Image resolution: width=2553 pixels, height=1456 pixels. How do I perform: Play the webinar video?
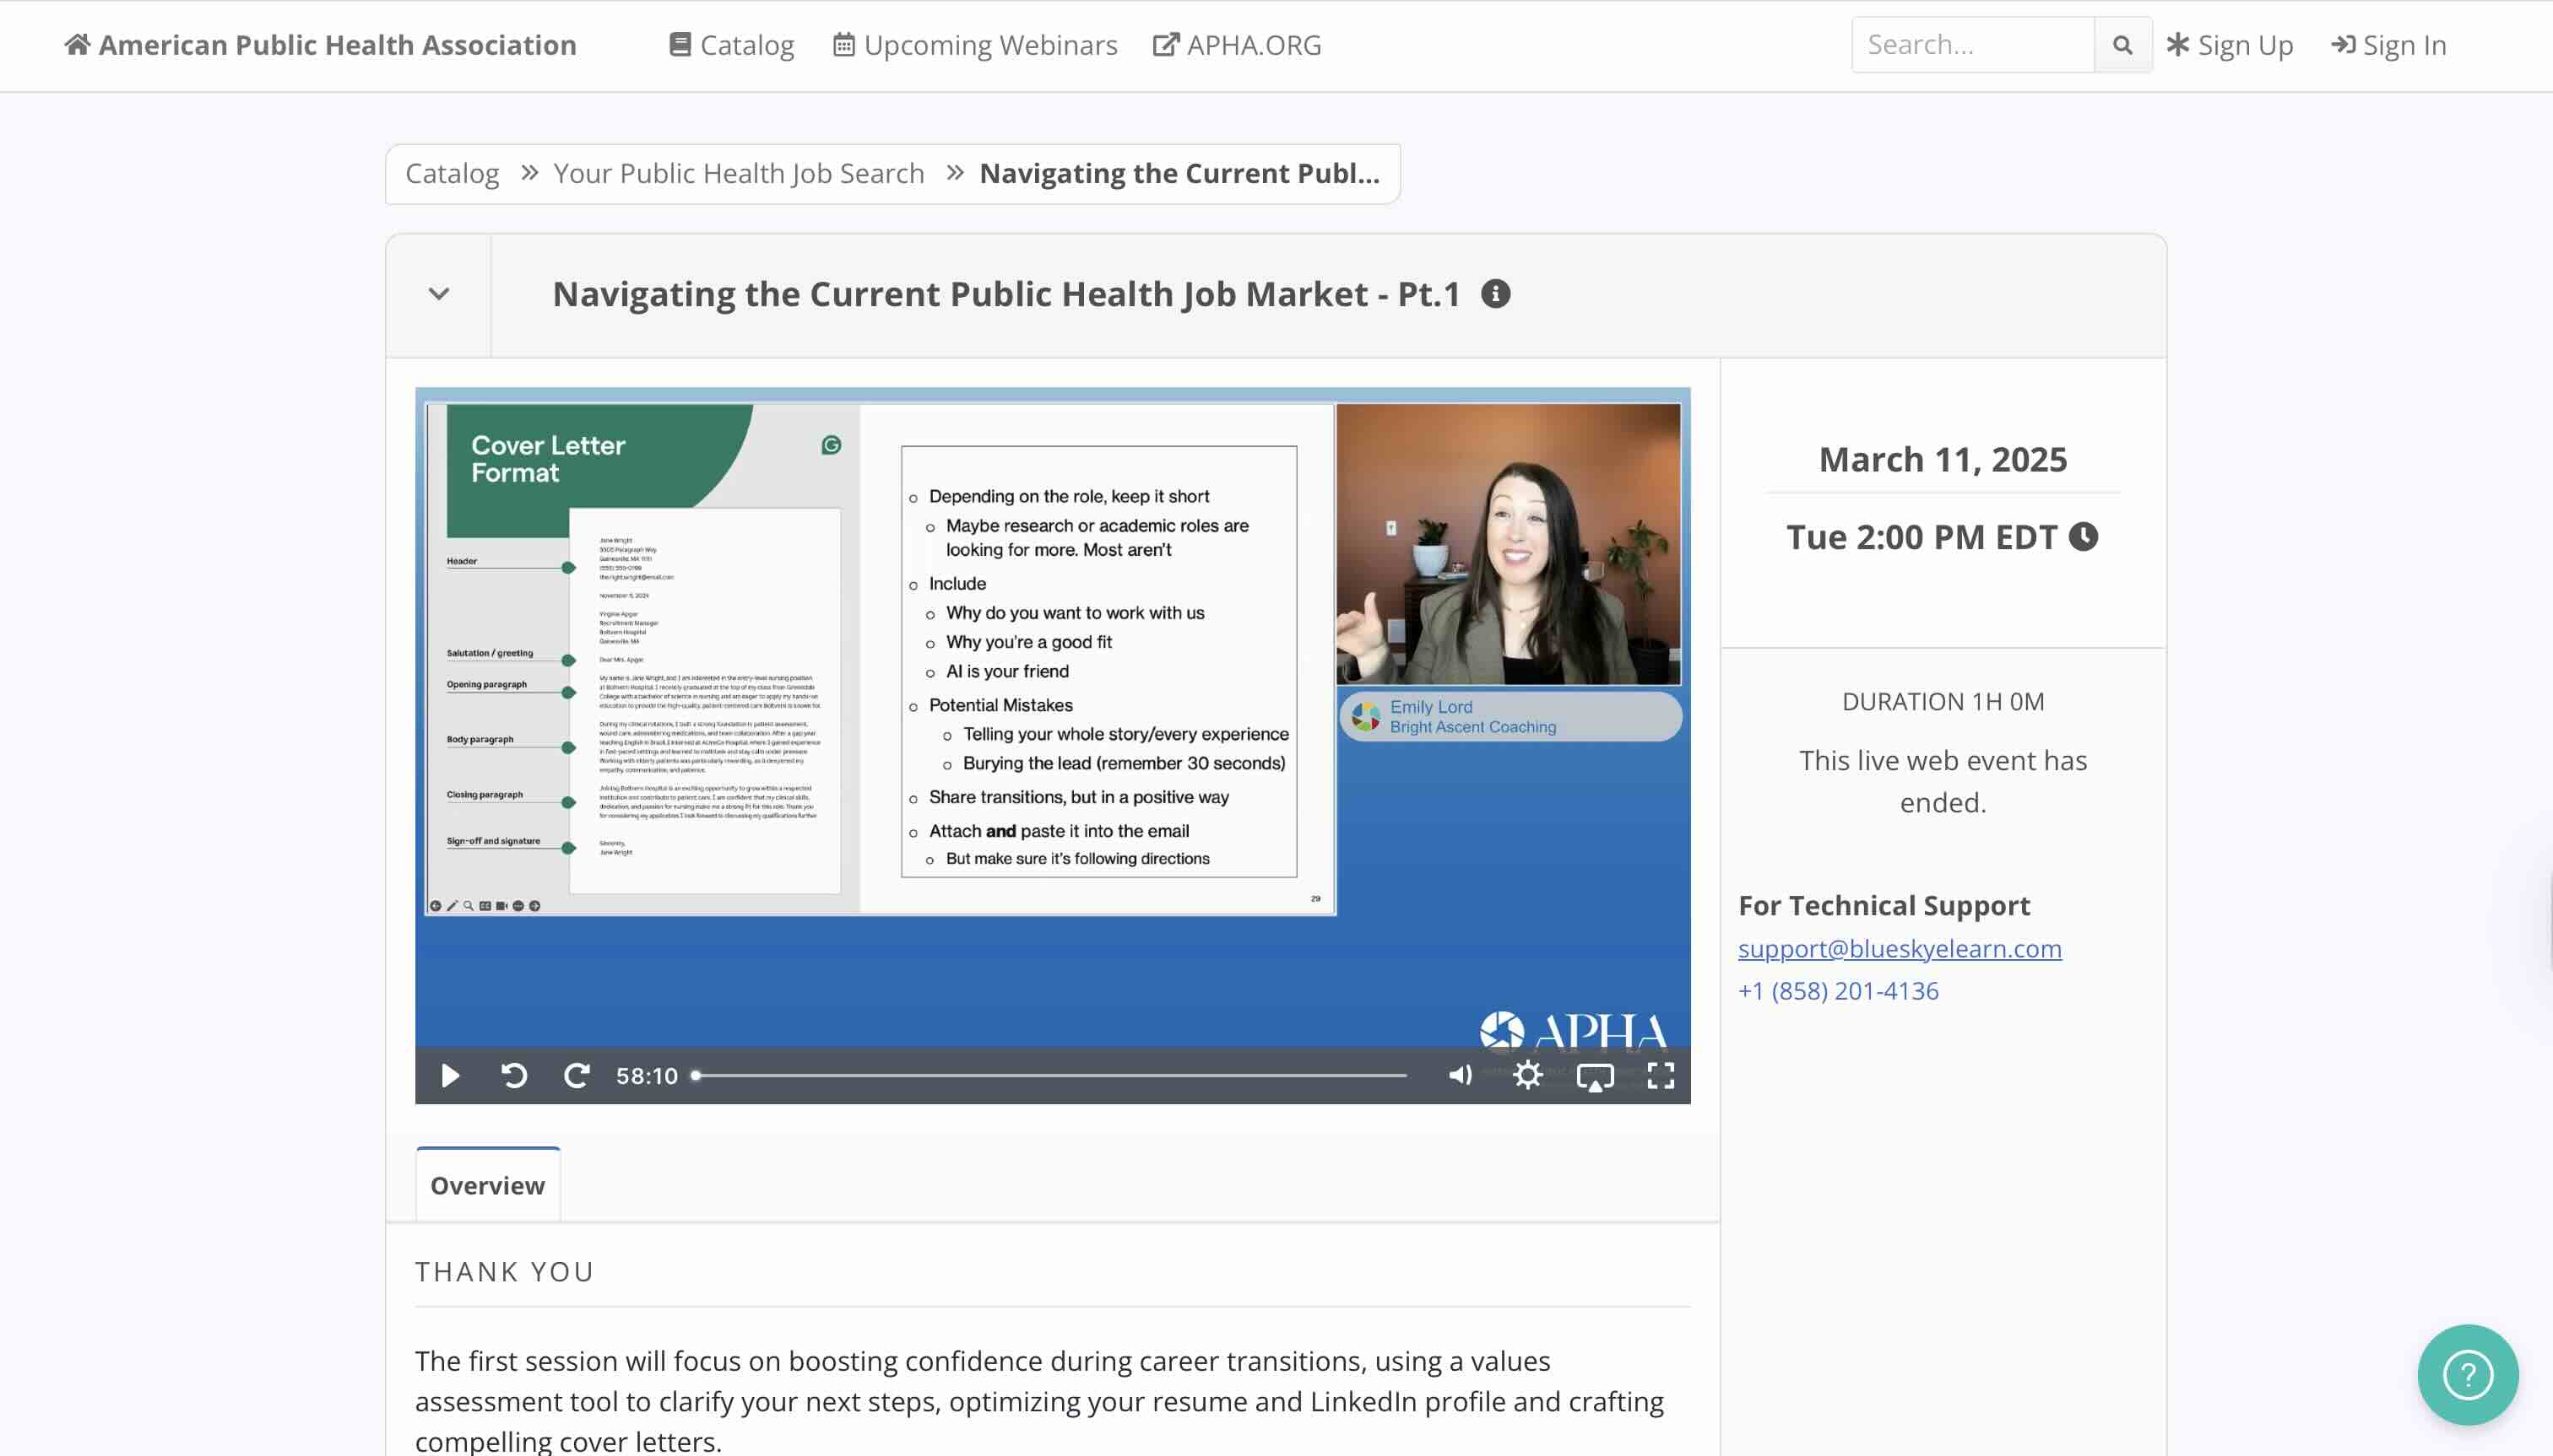click(x=450, y=1075)
